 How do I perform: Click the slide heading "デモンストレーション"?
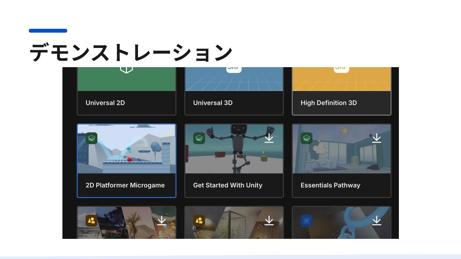click(x=131, y=52)
